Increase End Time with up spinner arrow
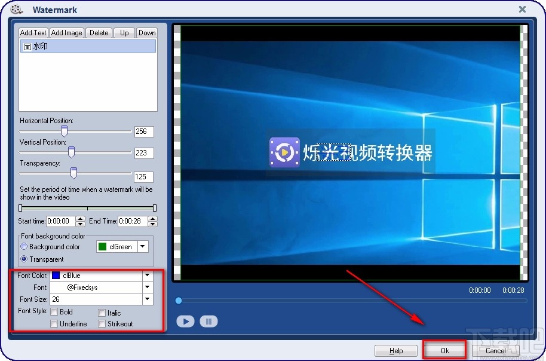 (152, 219)
